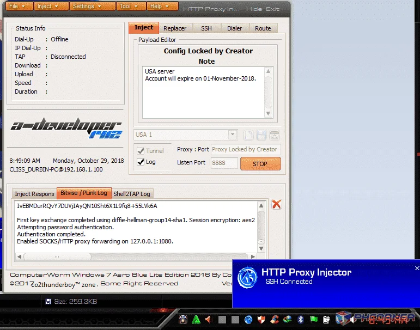
Task: Open the Inject dropdown menu
Action: [x=51, y=6]
